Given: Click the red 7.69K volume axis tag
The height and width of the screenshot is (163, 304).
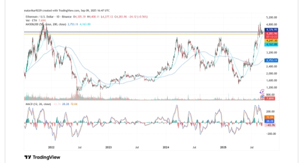Looking at the screenshot, I should point(270,98).
